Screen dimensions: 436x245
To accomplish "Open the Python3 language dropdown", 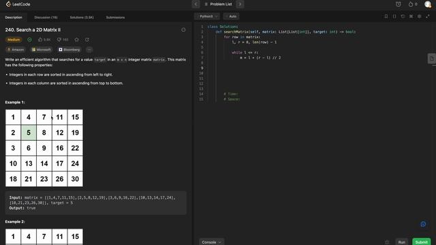I will pos(207,16).
